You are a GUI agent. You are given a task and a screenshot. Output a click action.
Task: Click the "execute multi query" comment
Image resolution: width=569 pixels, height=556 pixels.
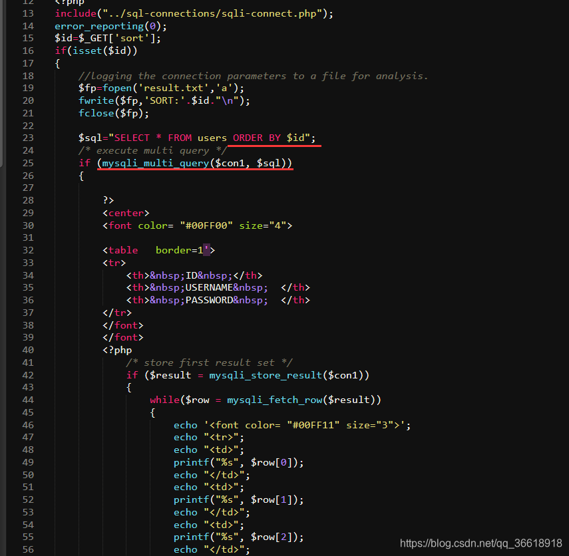point(153,151)
